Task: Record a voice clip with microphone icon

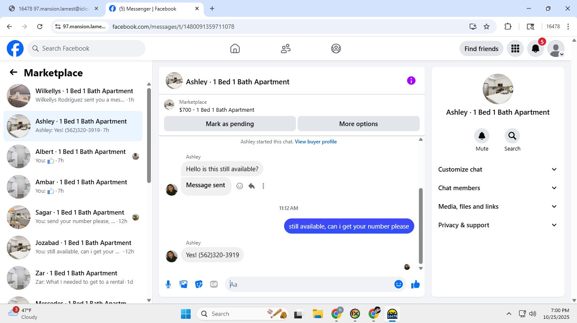Action: pyautogui.click(x=168, y=284)
